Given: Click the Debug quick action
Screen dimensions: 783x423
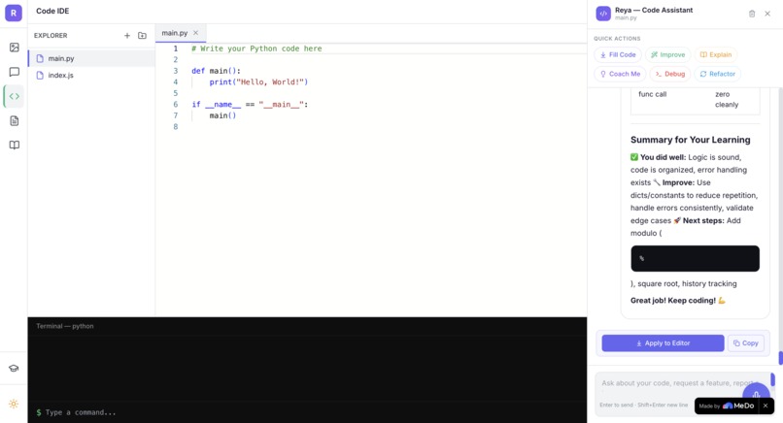Looking at the screenshot, I should click(669, 74).
